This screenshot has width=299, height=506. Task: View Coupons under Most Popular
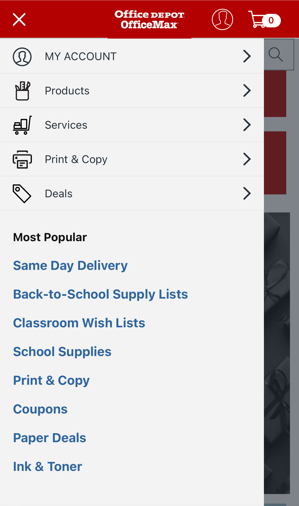[x=40, y=409]
